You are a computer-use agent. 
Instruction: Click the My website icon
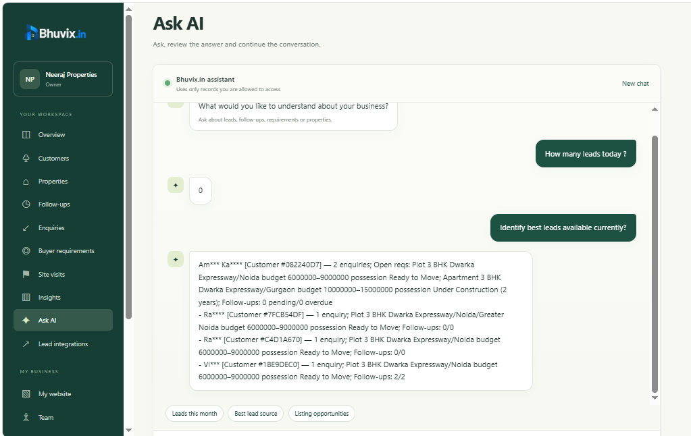pyautogui.click(x=26, y=394)
